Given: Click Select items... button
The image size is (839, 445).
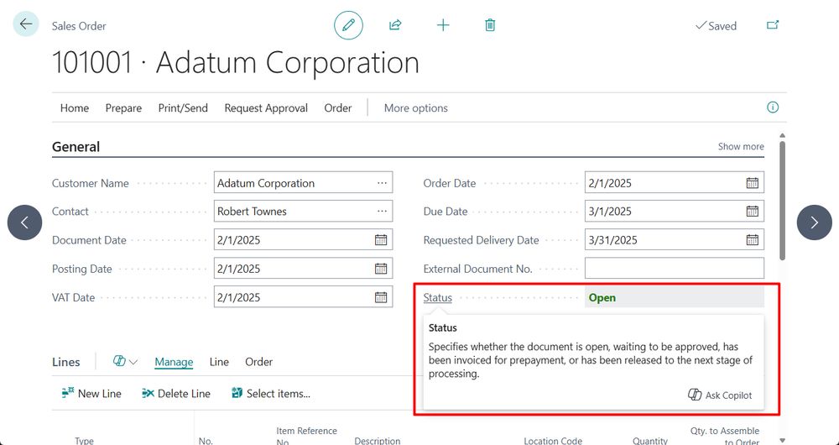Looking at the screenshot, I should (x=271, y=394).
